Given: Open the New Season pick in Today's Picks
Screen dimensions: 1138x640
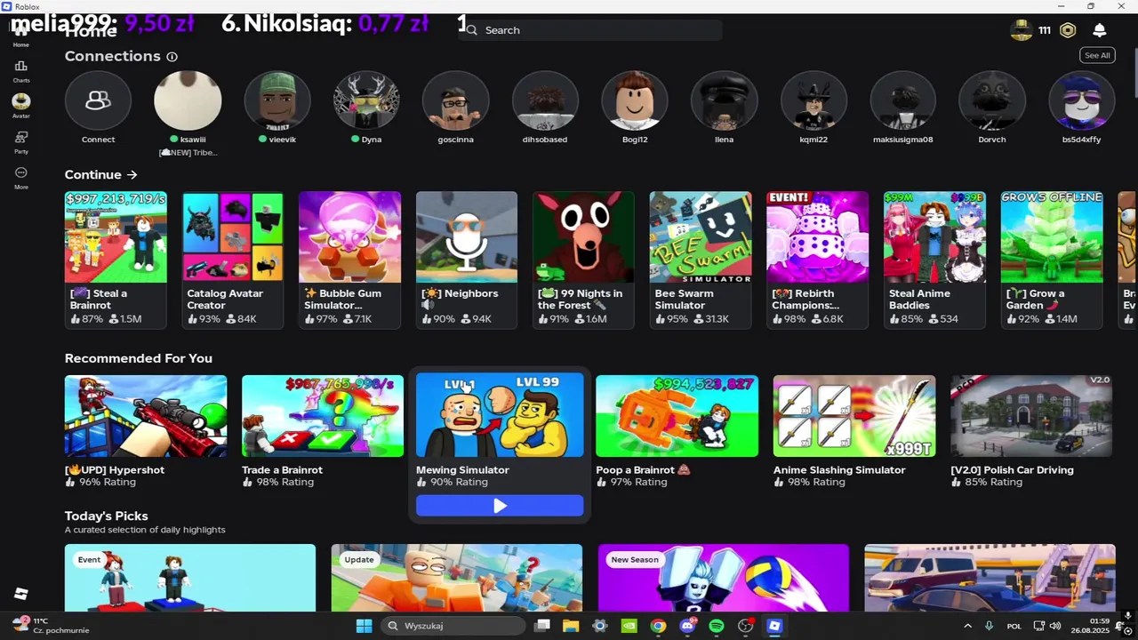Looking at the screenshot, I should click(x=724, y=578).
